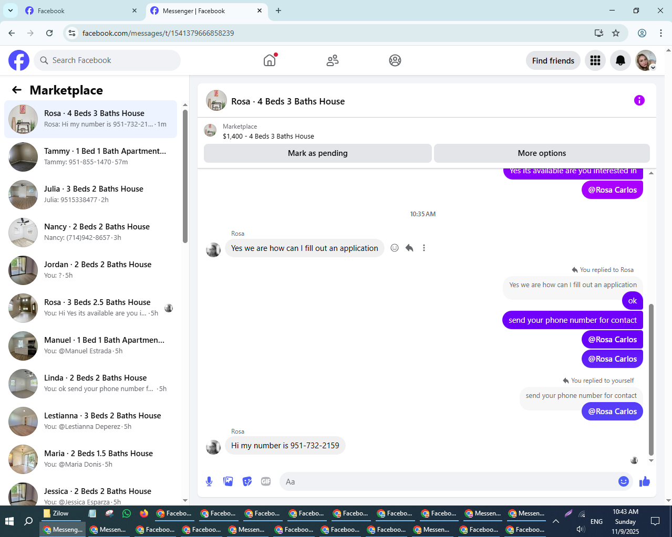Open the account dropdown on profile picture
This screenshot has height=537, width=672.
(x=653, y=68)
